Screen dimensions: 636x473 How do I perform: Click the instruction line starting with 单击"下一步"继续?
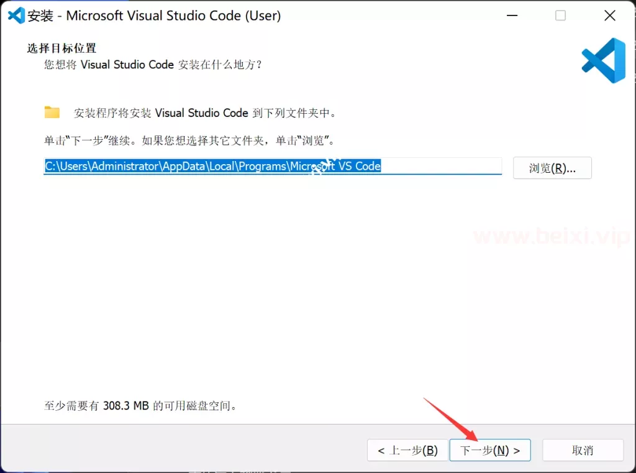pos(189,140)
